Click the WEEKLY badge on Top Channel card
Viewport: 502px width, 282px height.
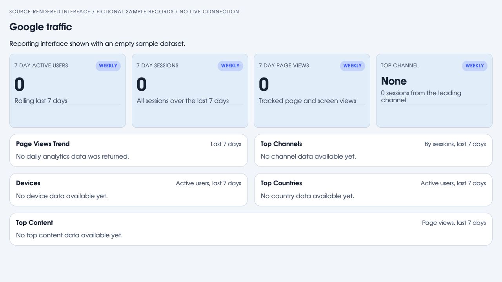pyautogui.click(x=475, y=66)
